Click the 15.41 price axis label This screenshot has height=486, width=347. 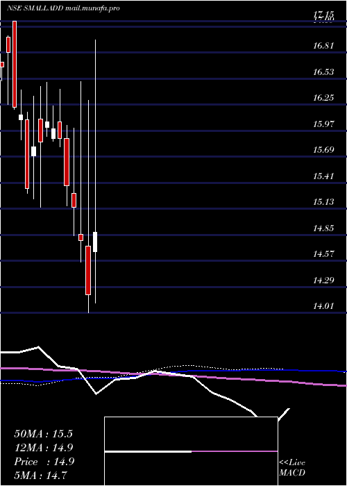click(x=323, y=176)
